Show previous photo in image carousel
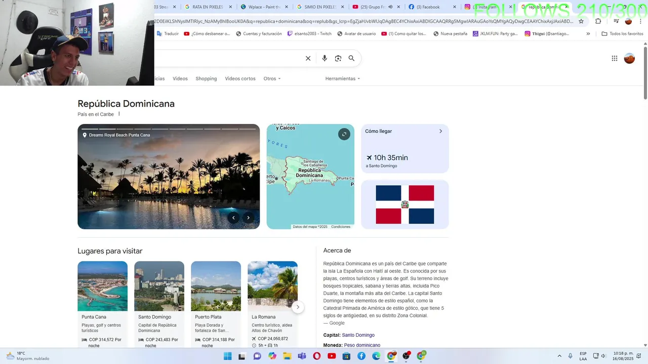The height and width of the screenshot is (364, 648). tap(233, 218)
